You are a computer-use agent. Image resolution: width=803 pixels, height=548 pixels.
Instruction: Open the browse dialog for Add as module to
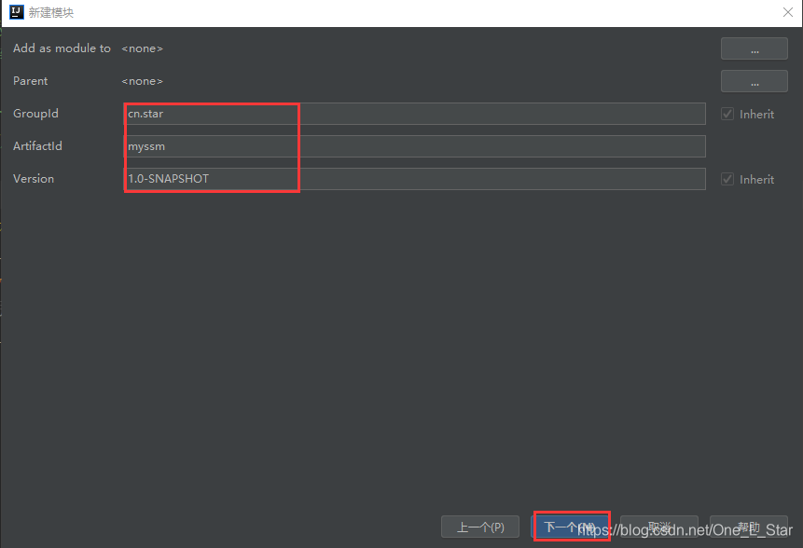click(754, 48)
